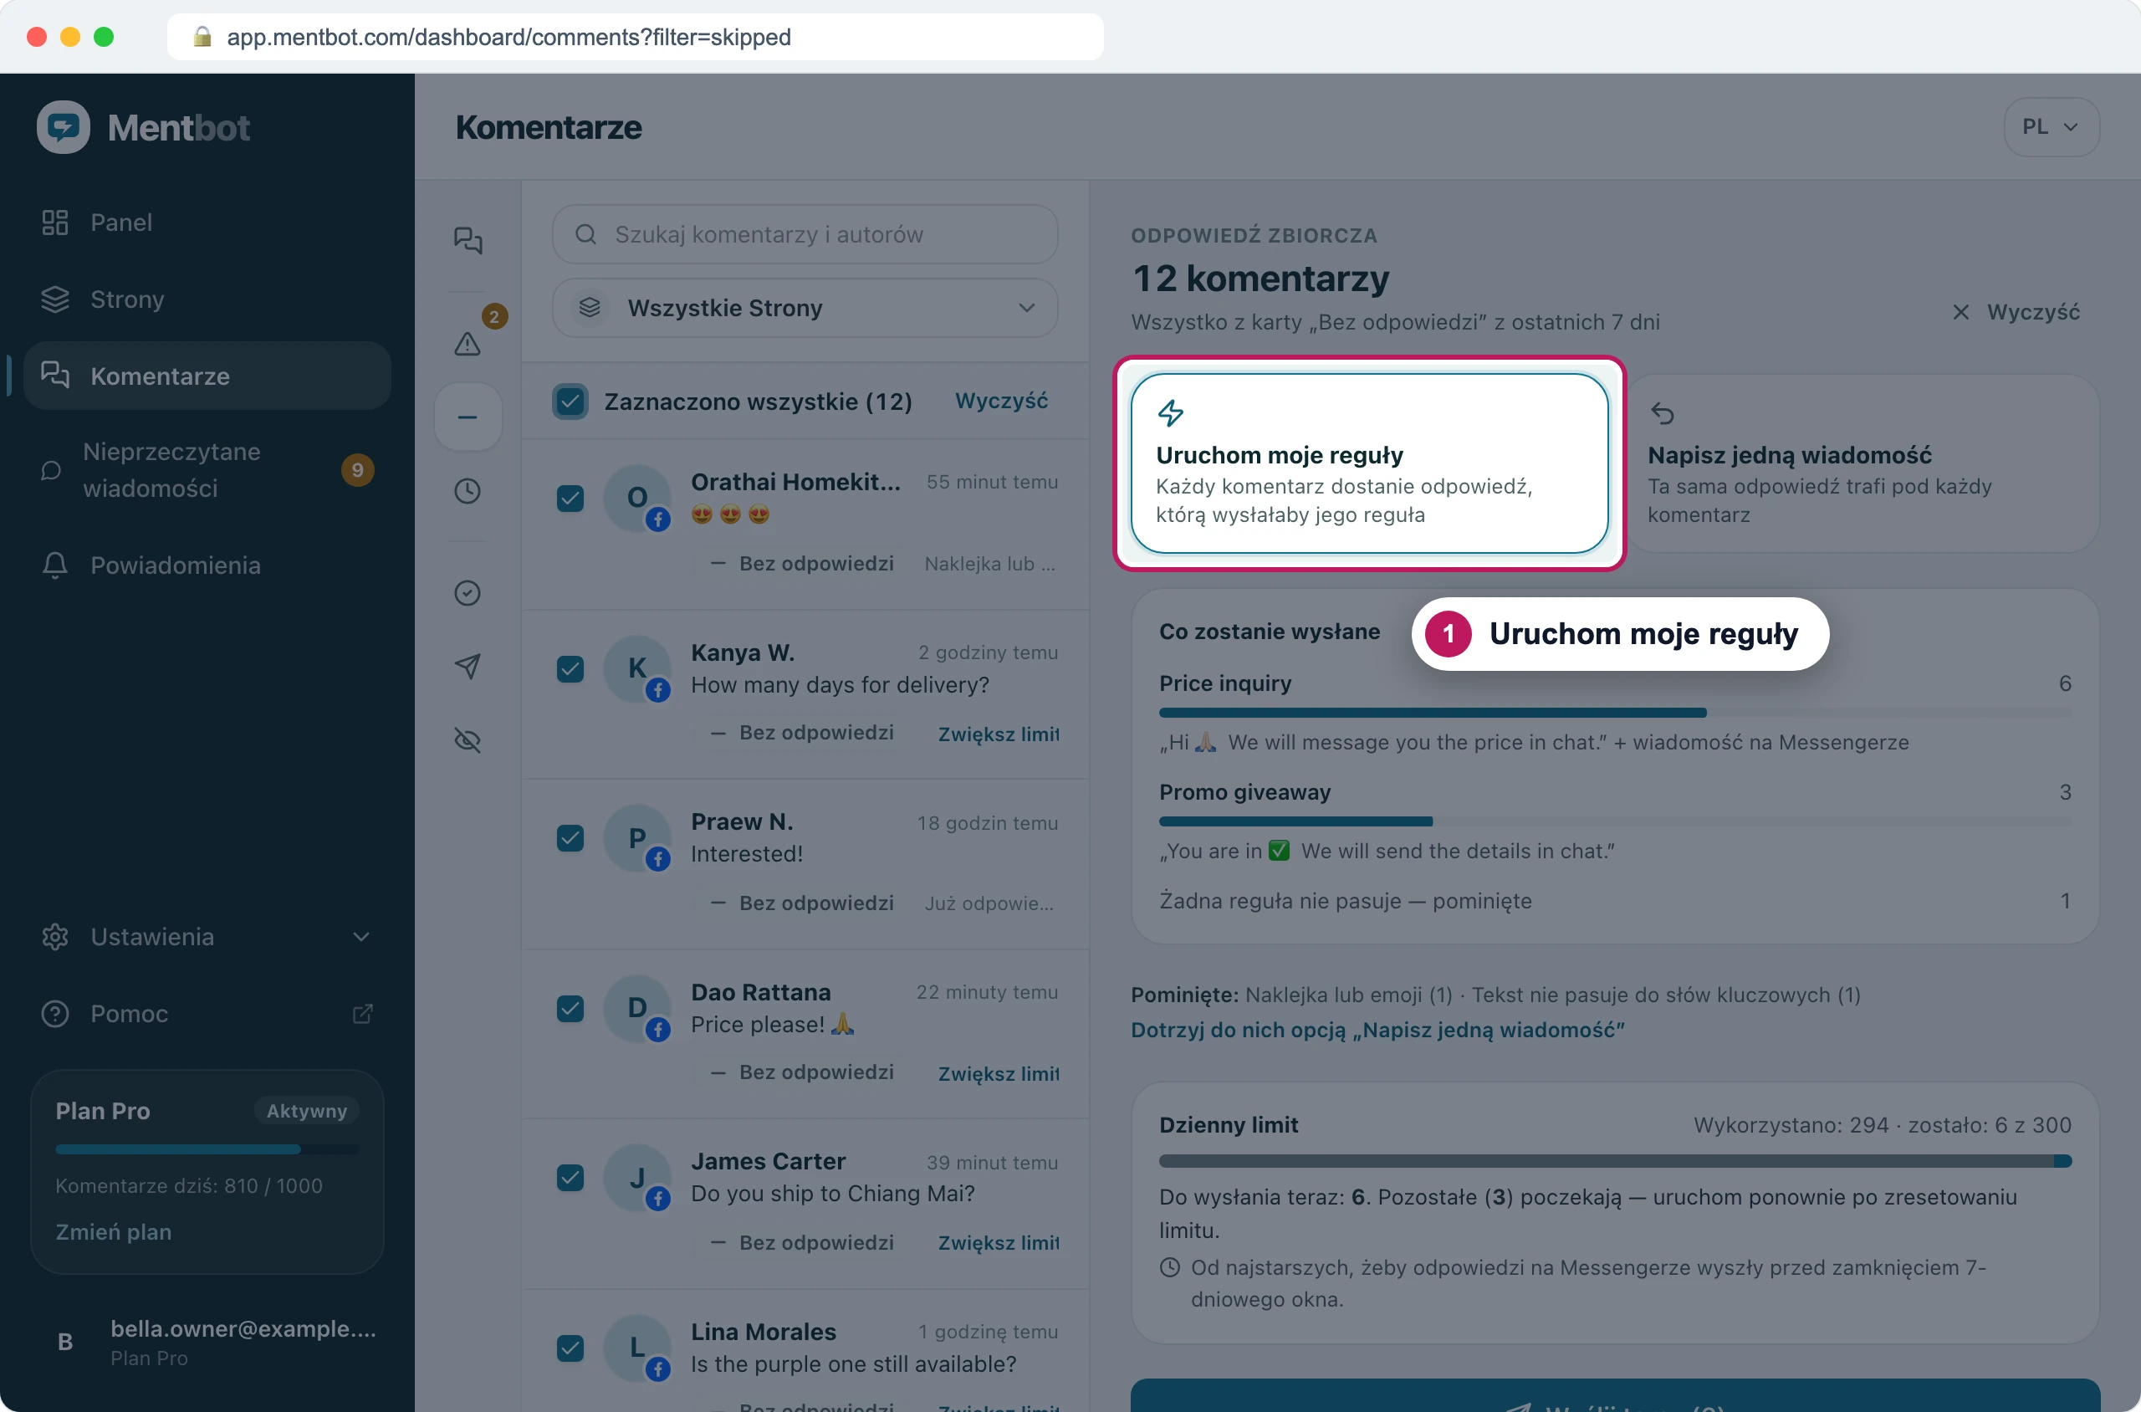Choose Napisz jedną wiadomość option

click(x=1863, y=463)
